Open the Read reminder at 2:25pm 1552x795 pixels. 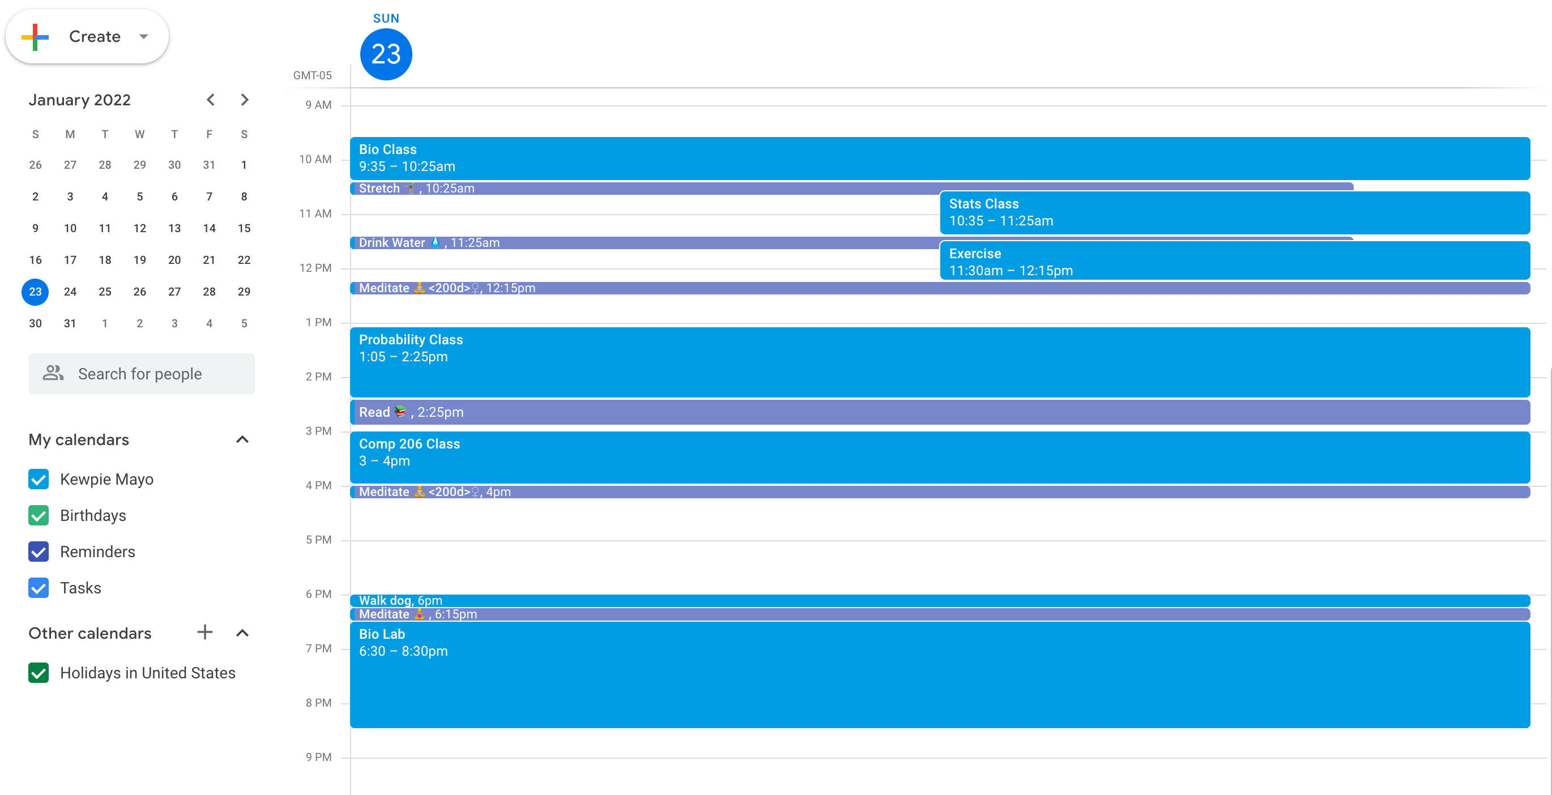pyautogui.click(x=723, y=412)
